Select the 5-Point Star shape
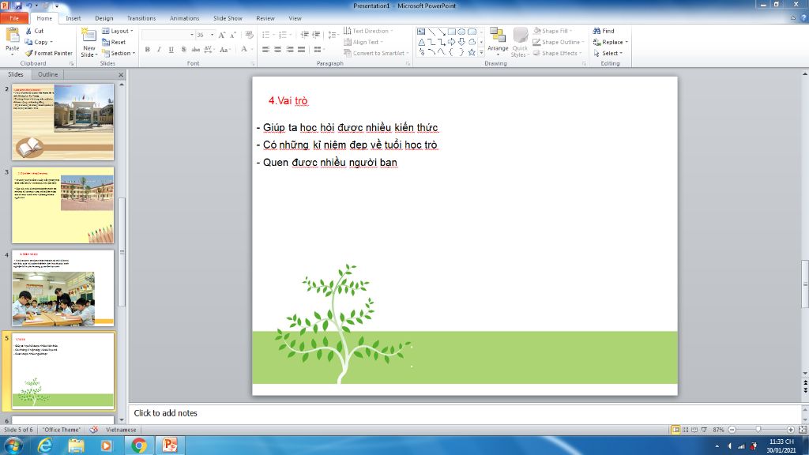 click(472, 52)
